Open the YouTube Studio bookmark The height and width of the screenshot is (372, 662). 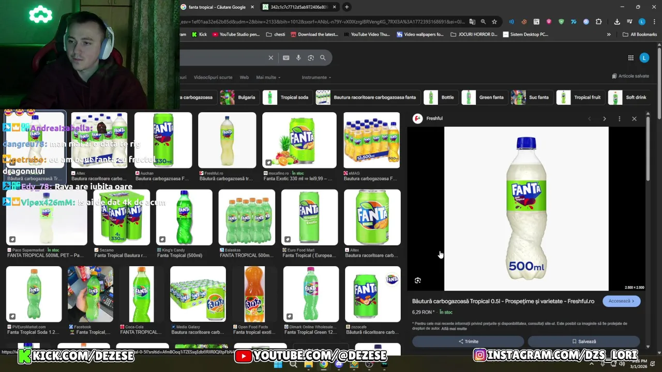[236, 35]
